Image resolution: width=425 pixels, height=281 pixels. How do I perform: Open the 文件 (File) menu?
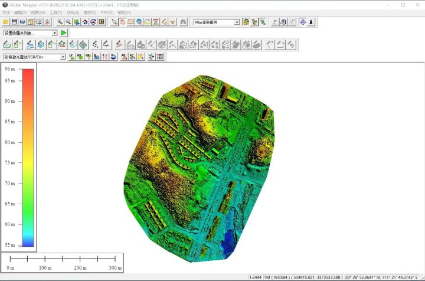(x=6, y=12)
